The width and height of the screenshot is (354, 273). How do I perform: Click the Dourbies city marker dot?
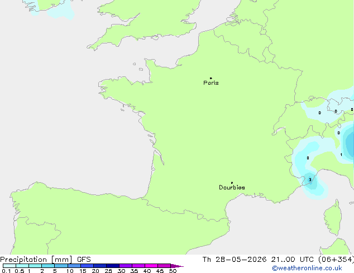(232, 183)
